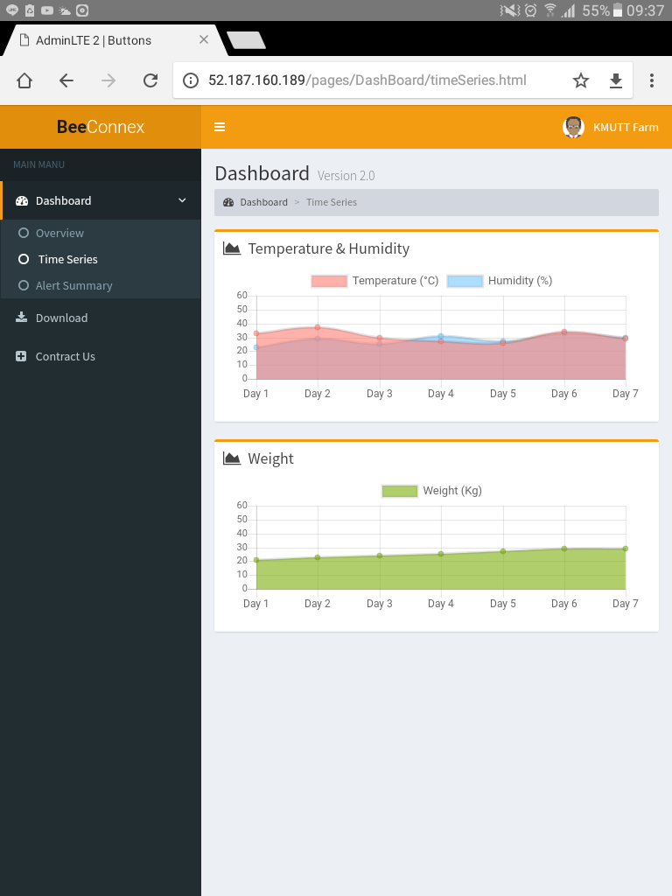This screenshot has width=672, height=896.
Task: Open Alert Summary in the sidebar
Action: (73, 286)
